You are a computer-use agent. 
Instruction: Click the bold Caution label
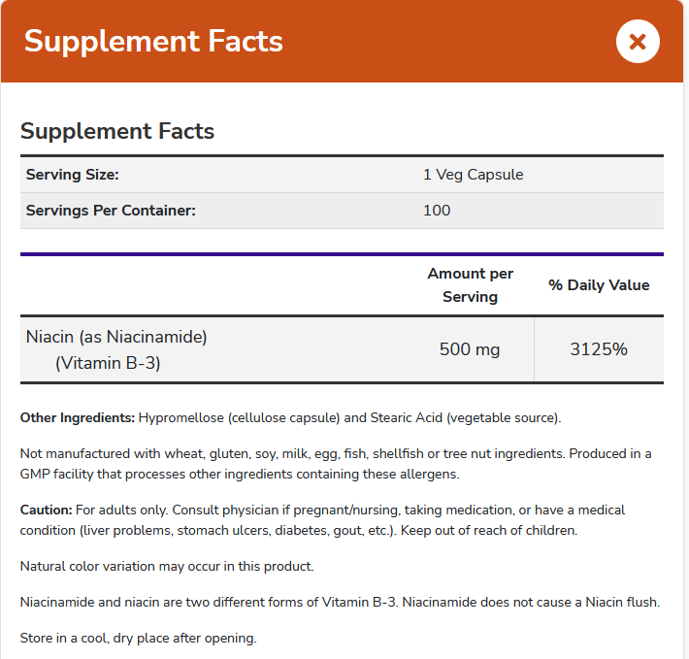point(47,510)
